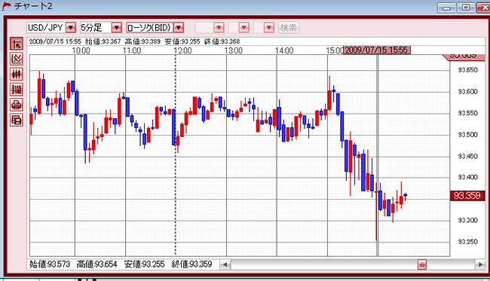Open the third empty date dropdown
Screen dimensions: 490x281
point(269,28)
